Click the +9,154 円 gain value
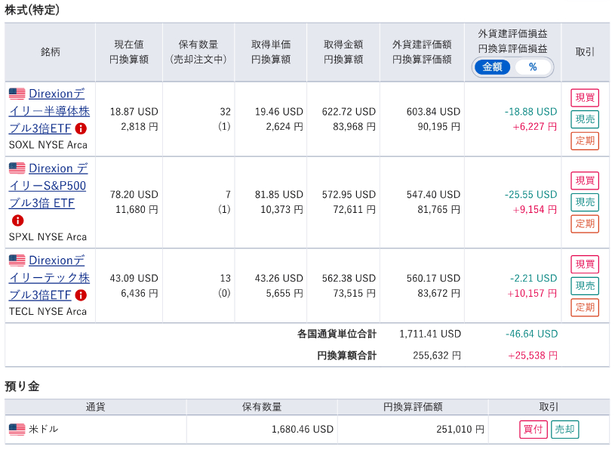615x456 pixels. (535, 210)
